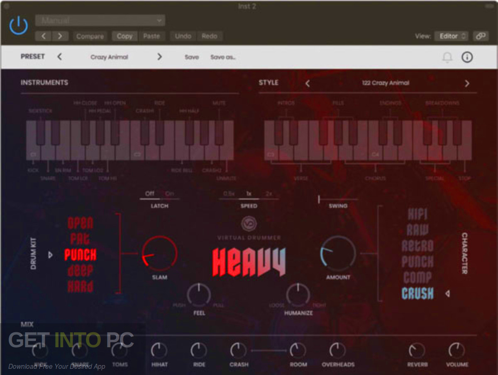498x375 pixels.
Task: Click the Crazy Animal preset name
Action: 110,57
